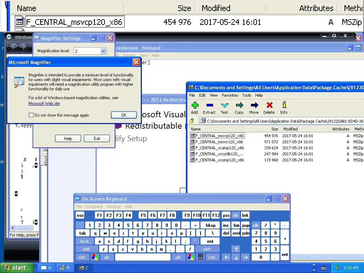Switch to the 'W' taskbar button
This screenshot has height=273, width=364.
tap(47, 268)
